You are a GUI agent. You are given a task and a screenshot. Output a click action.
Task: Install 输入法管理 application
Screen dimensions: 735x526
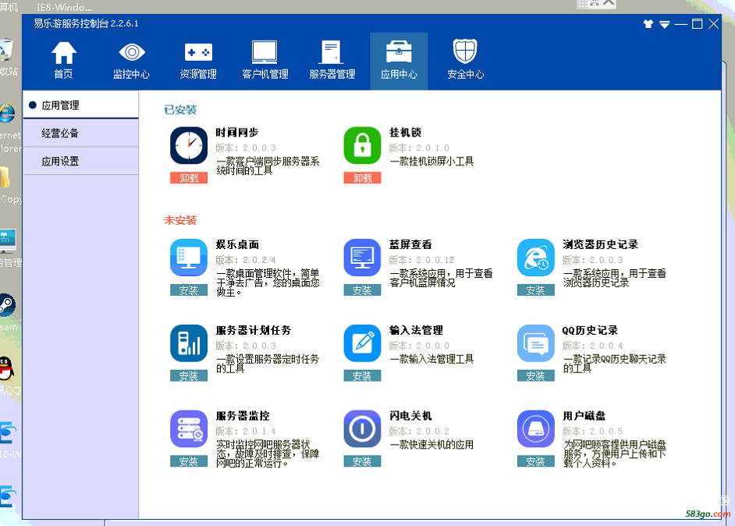[362, 376]
